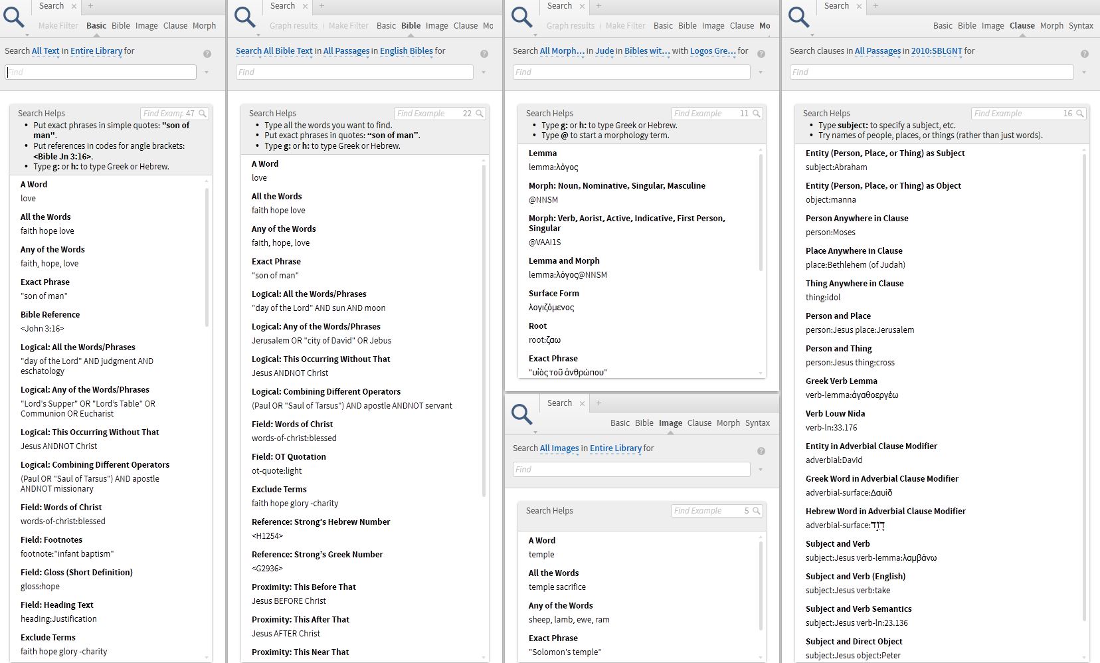Screen dimensions: 1100x663
Task: Open Find box history dropdown in Bible panel
Action: [484, 72]
